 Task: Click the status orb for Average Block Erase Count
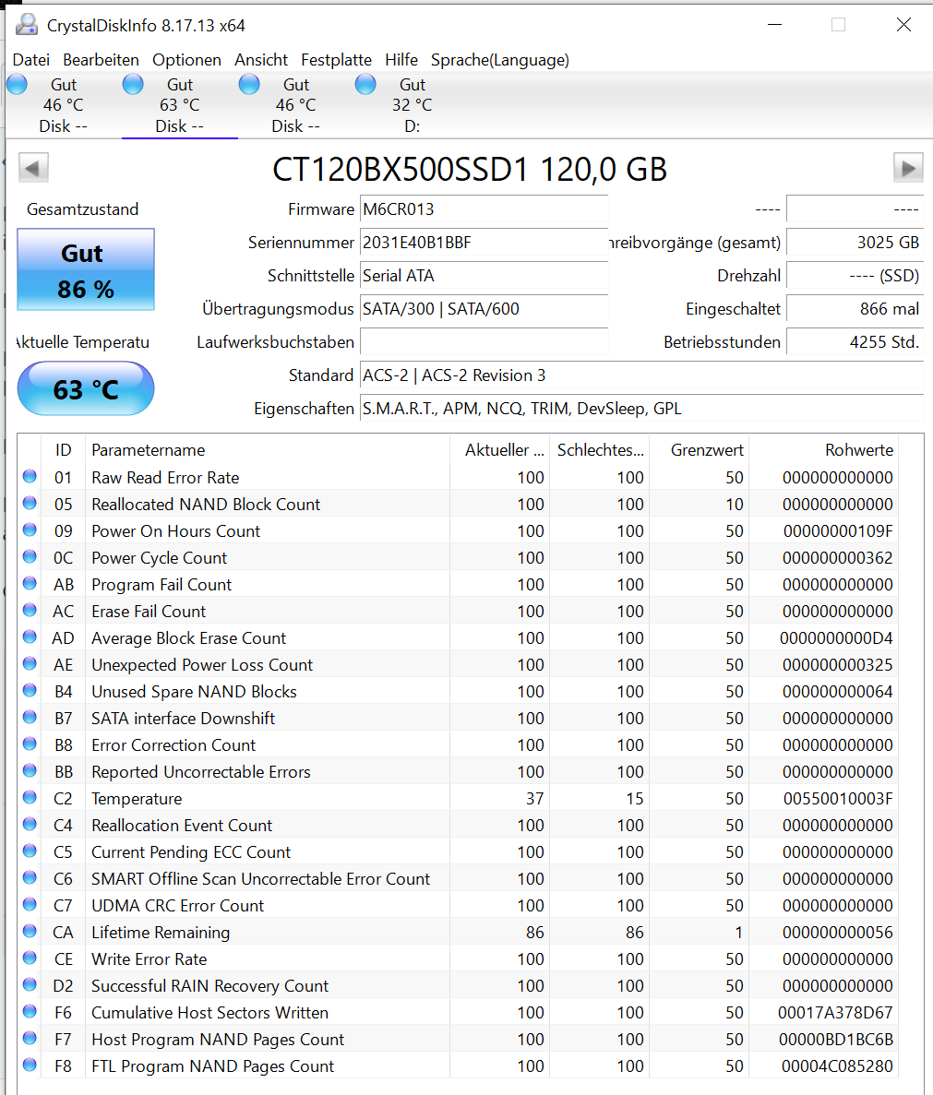(30, 637)
